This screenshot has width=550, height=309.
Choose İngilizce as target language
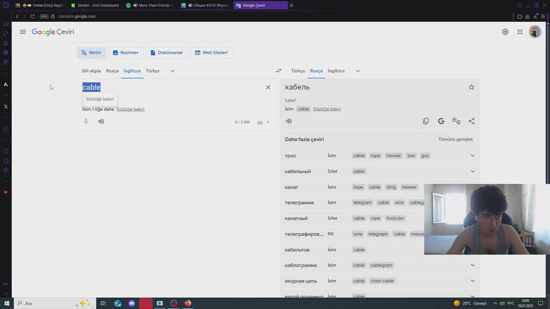pos(336,71)
